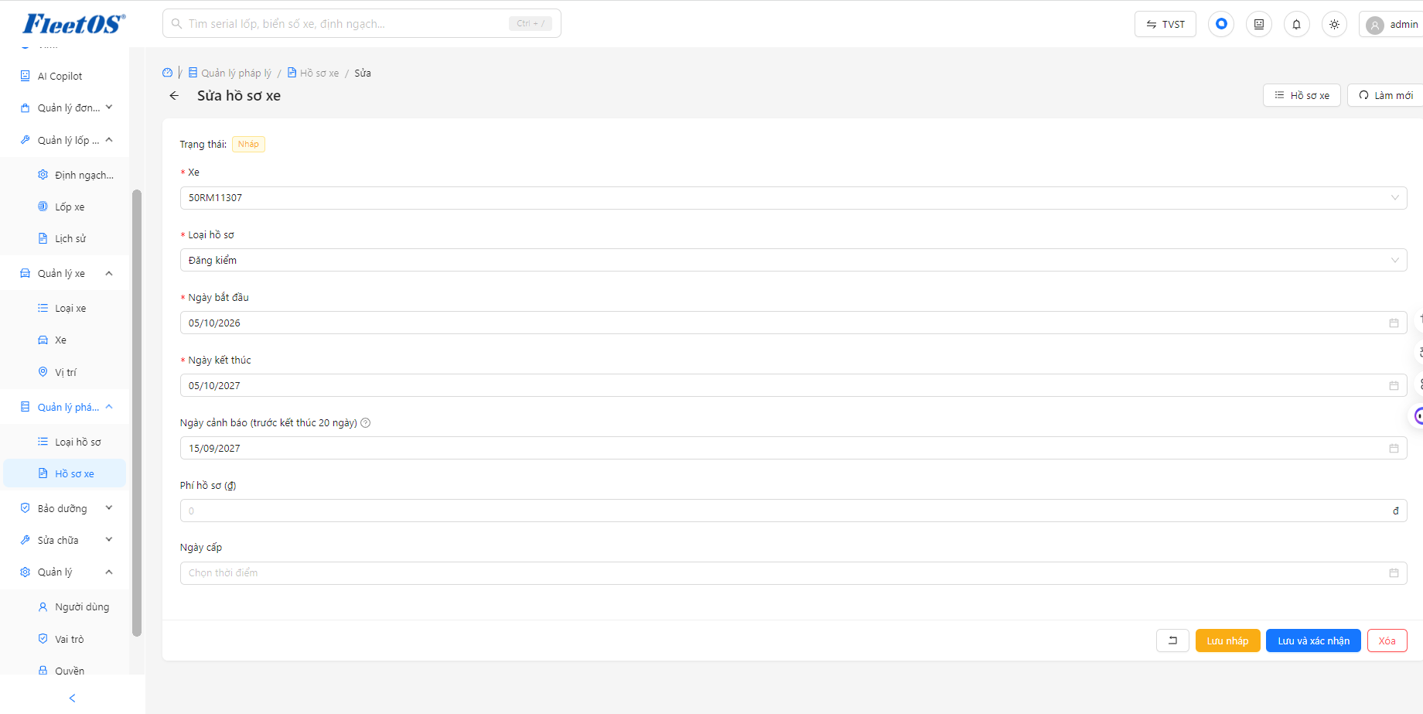This screenshot has height=714, width=1423.
Task: Click the Phí hồ sơ input field
Action: [x=793, y=511]
